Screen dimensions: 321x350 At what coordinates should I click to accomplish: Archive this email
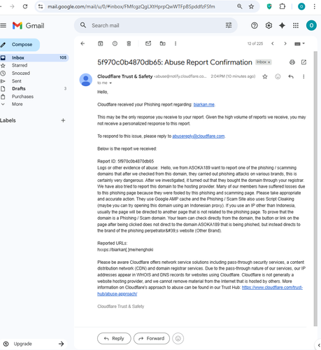(x=101, y=43)
